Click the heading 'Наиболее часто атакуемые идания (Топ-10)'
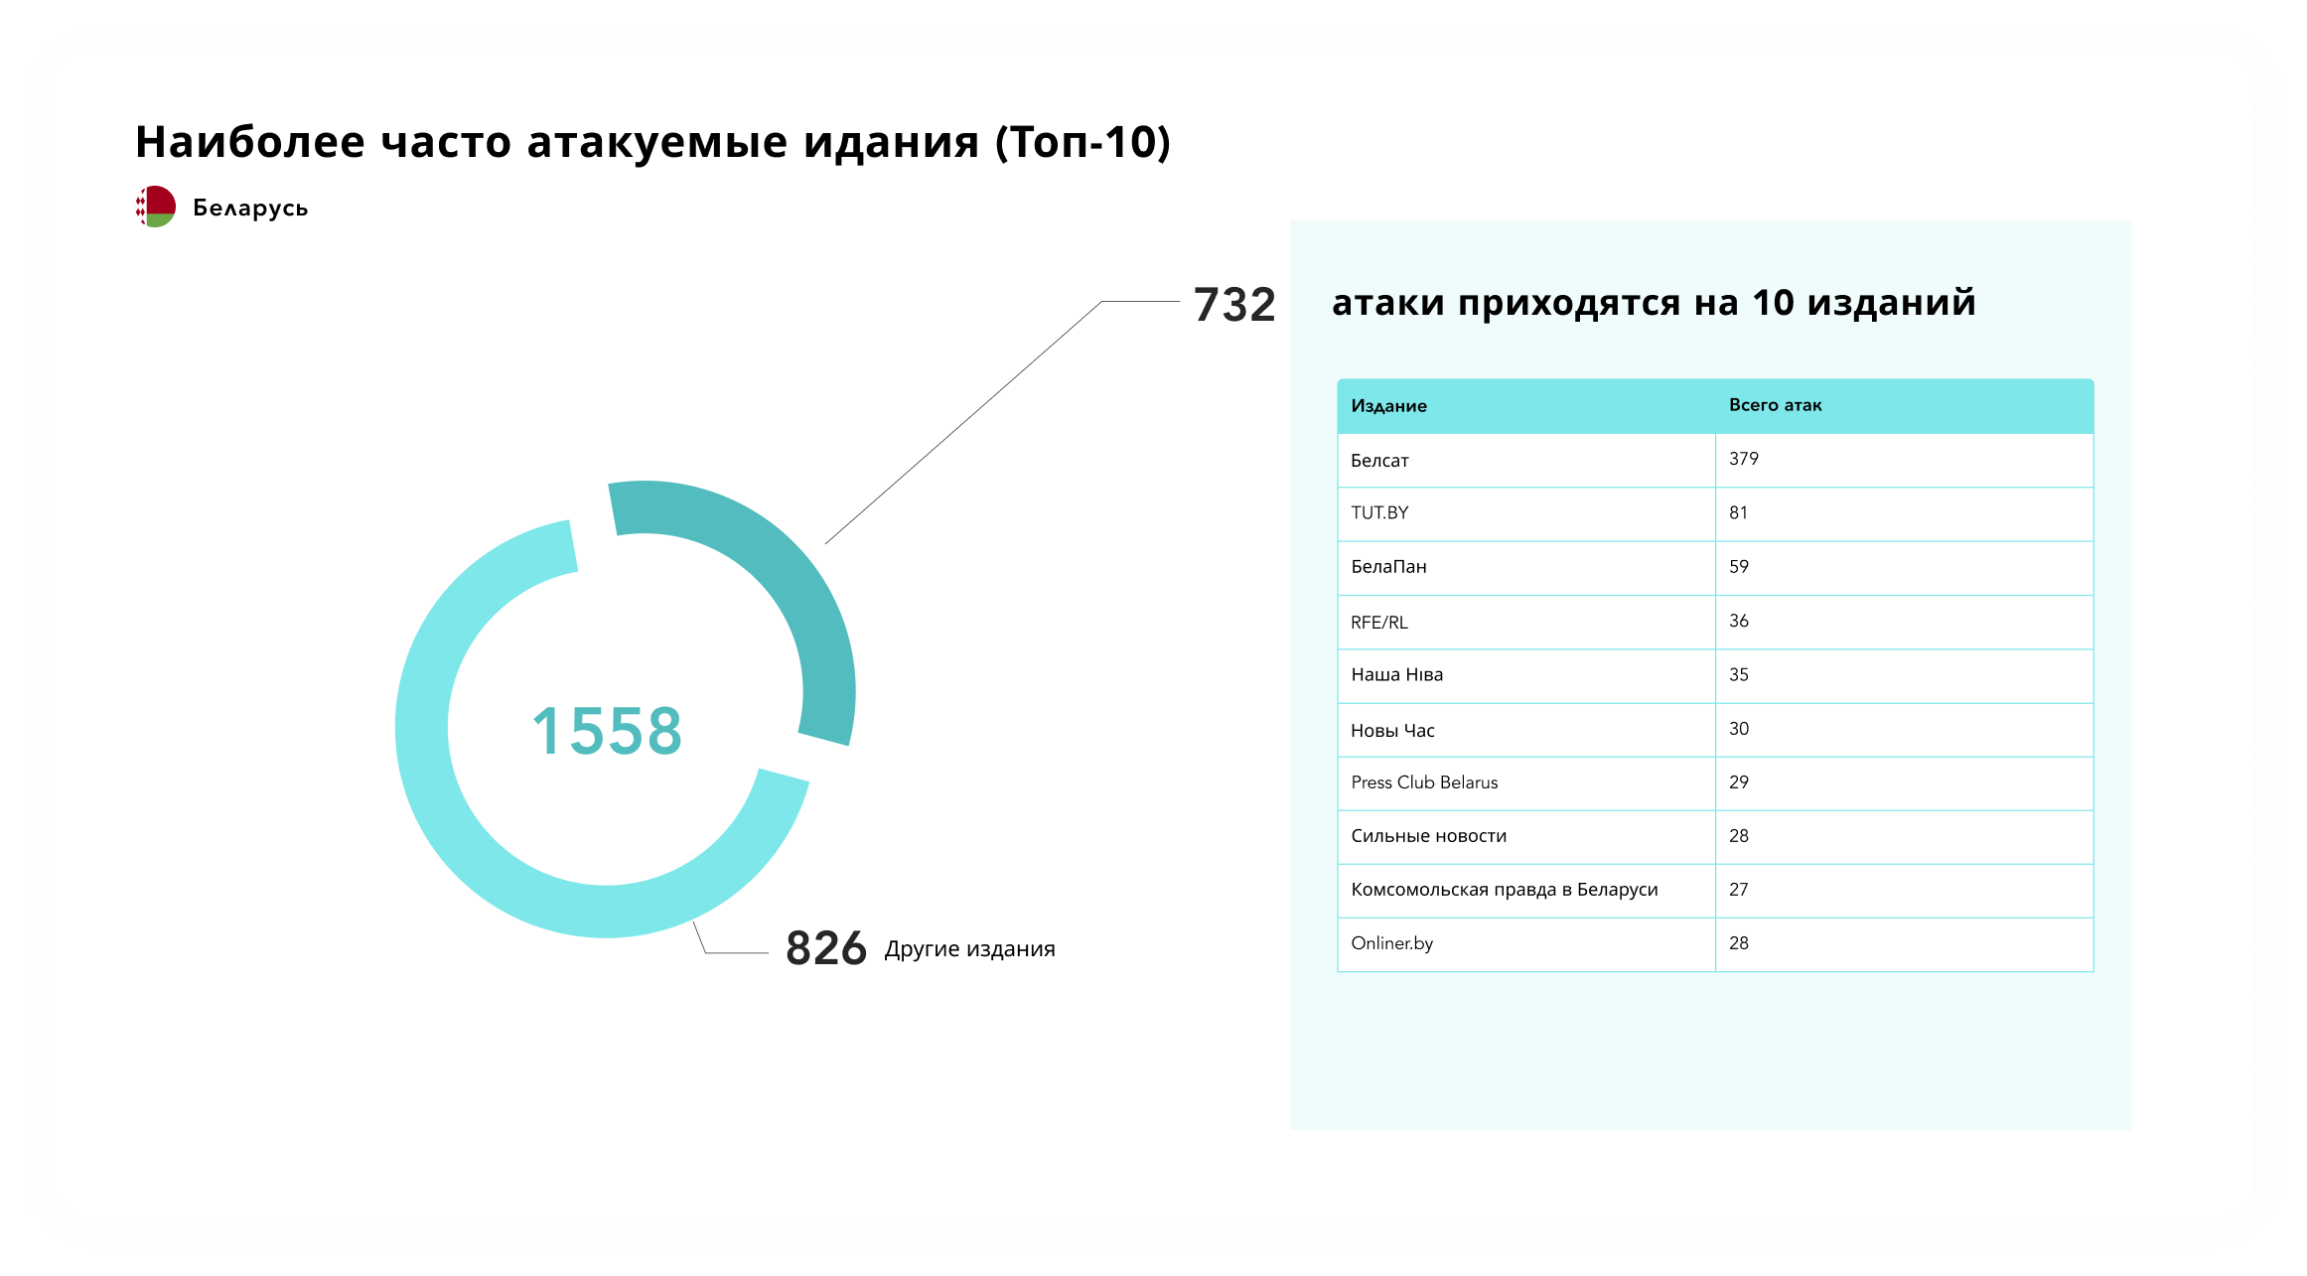 652,142
